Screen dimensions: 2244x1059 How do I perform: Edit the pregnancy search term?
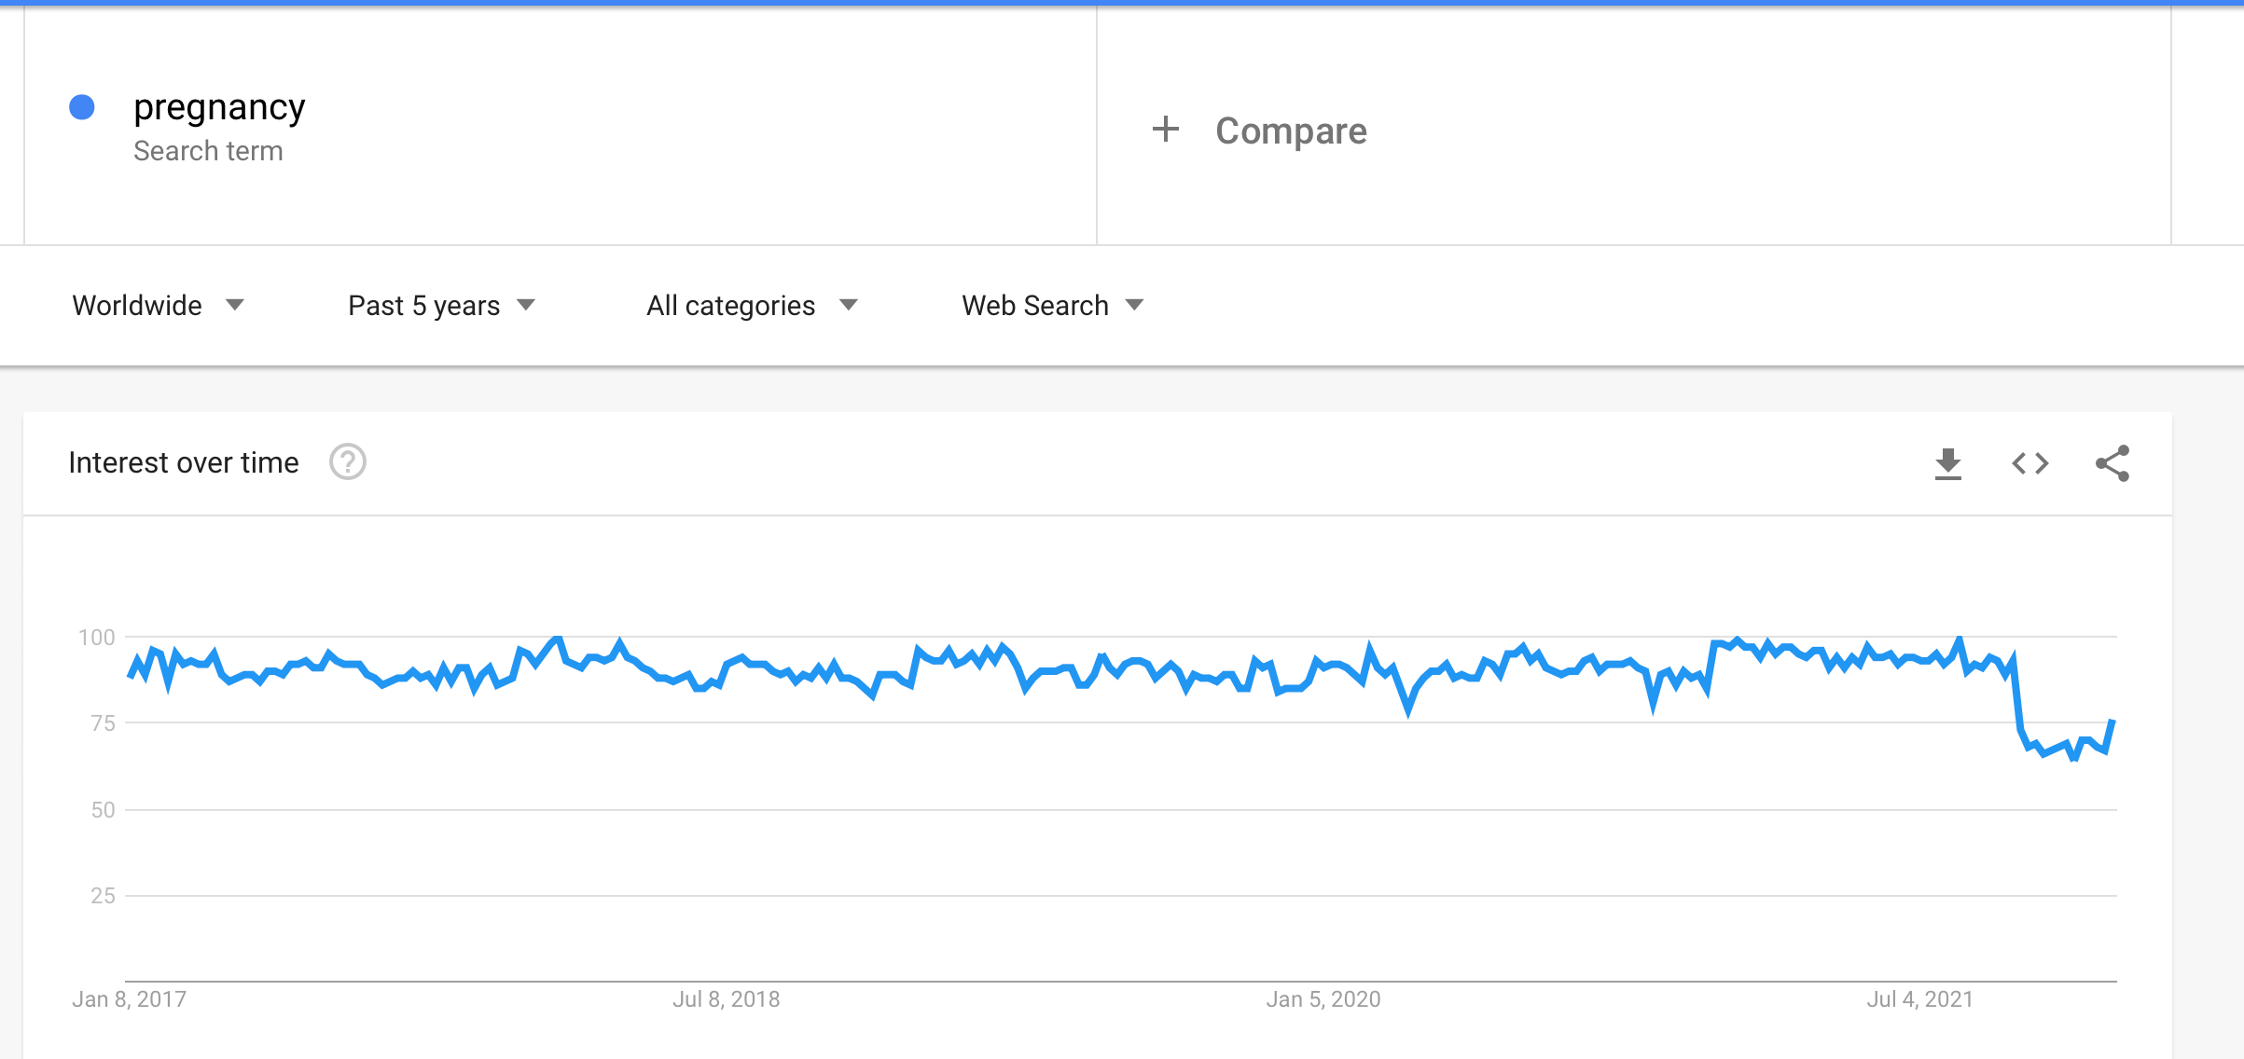click(x=219, y=108)
